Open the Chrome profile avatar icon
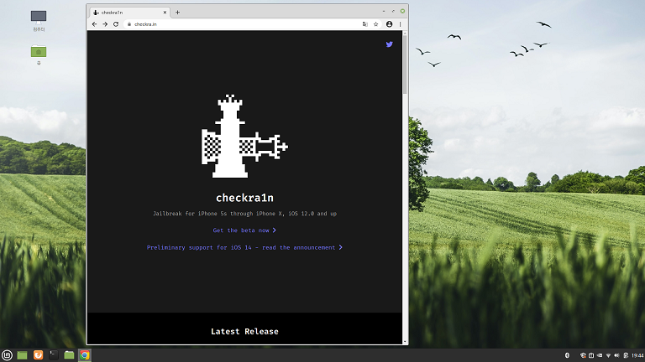 point(389,24)
